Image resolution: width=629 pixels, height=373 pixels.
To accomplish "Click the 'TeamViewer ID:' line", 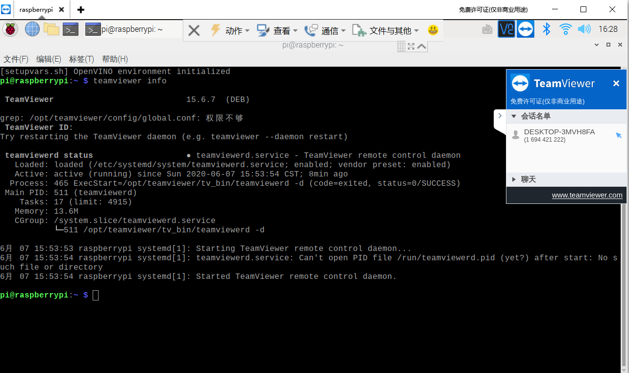I will click(39, 127).
